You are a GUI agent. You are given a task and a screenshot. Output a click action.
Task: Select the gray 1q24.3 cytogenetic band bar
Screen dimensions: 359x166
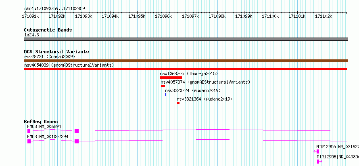186,39
